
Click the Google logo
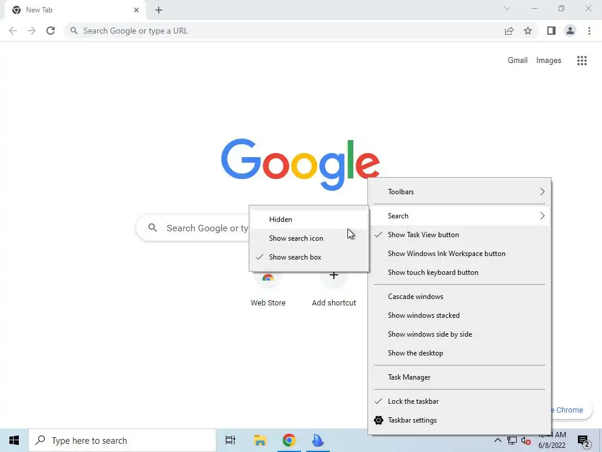coord(300,165)
